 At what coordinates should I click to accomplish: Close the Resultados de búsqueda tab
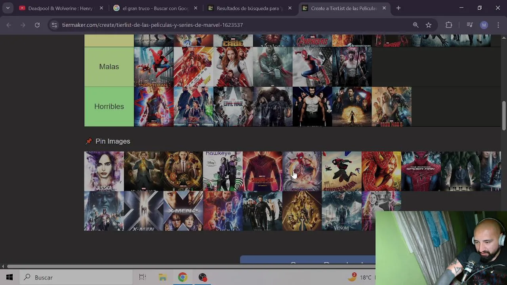pyautogui.click(x=290, y=8)
